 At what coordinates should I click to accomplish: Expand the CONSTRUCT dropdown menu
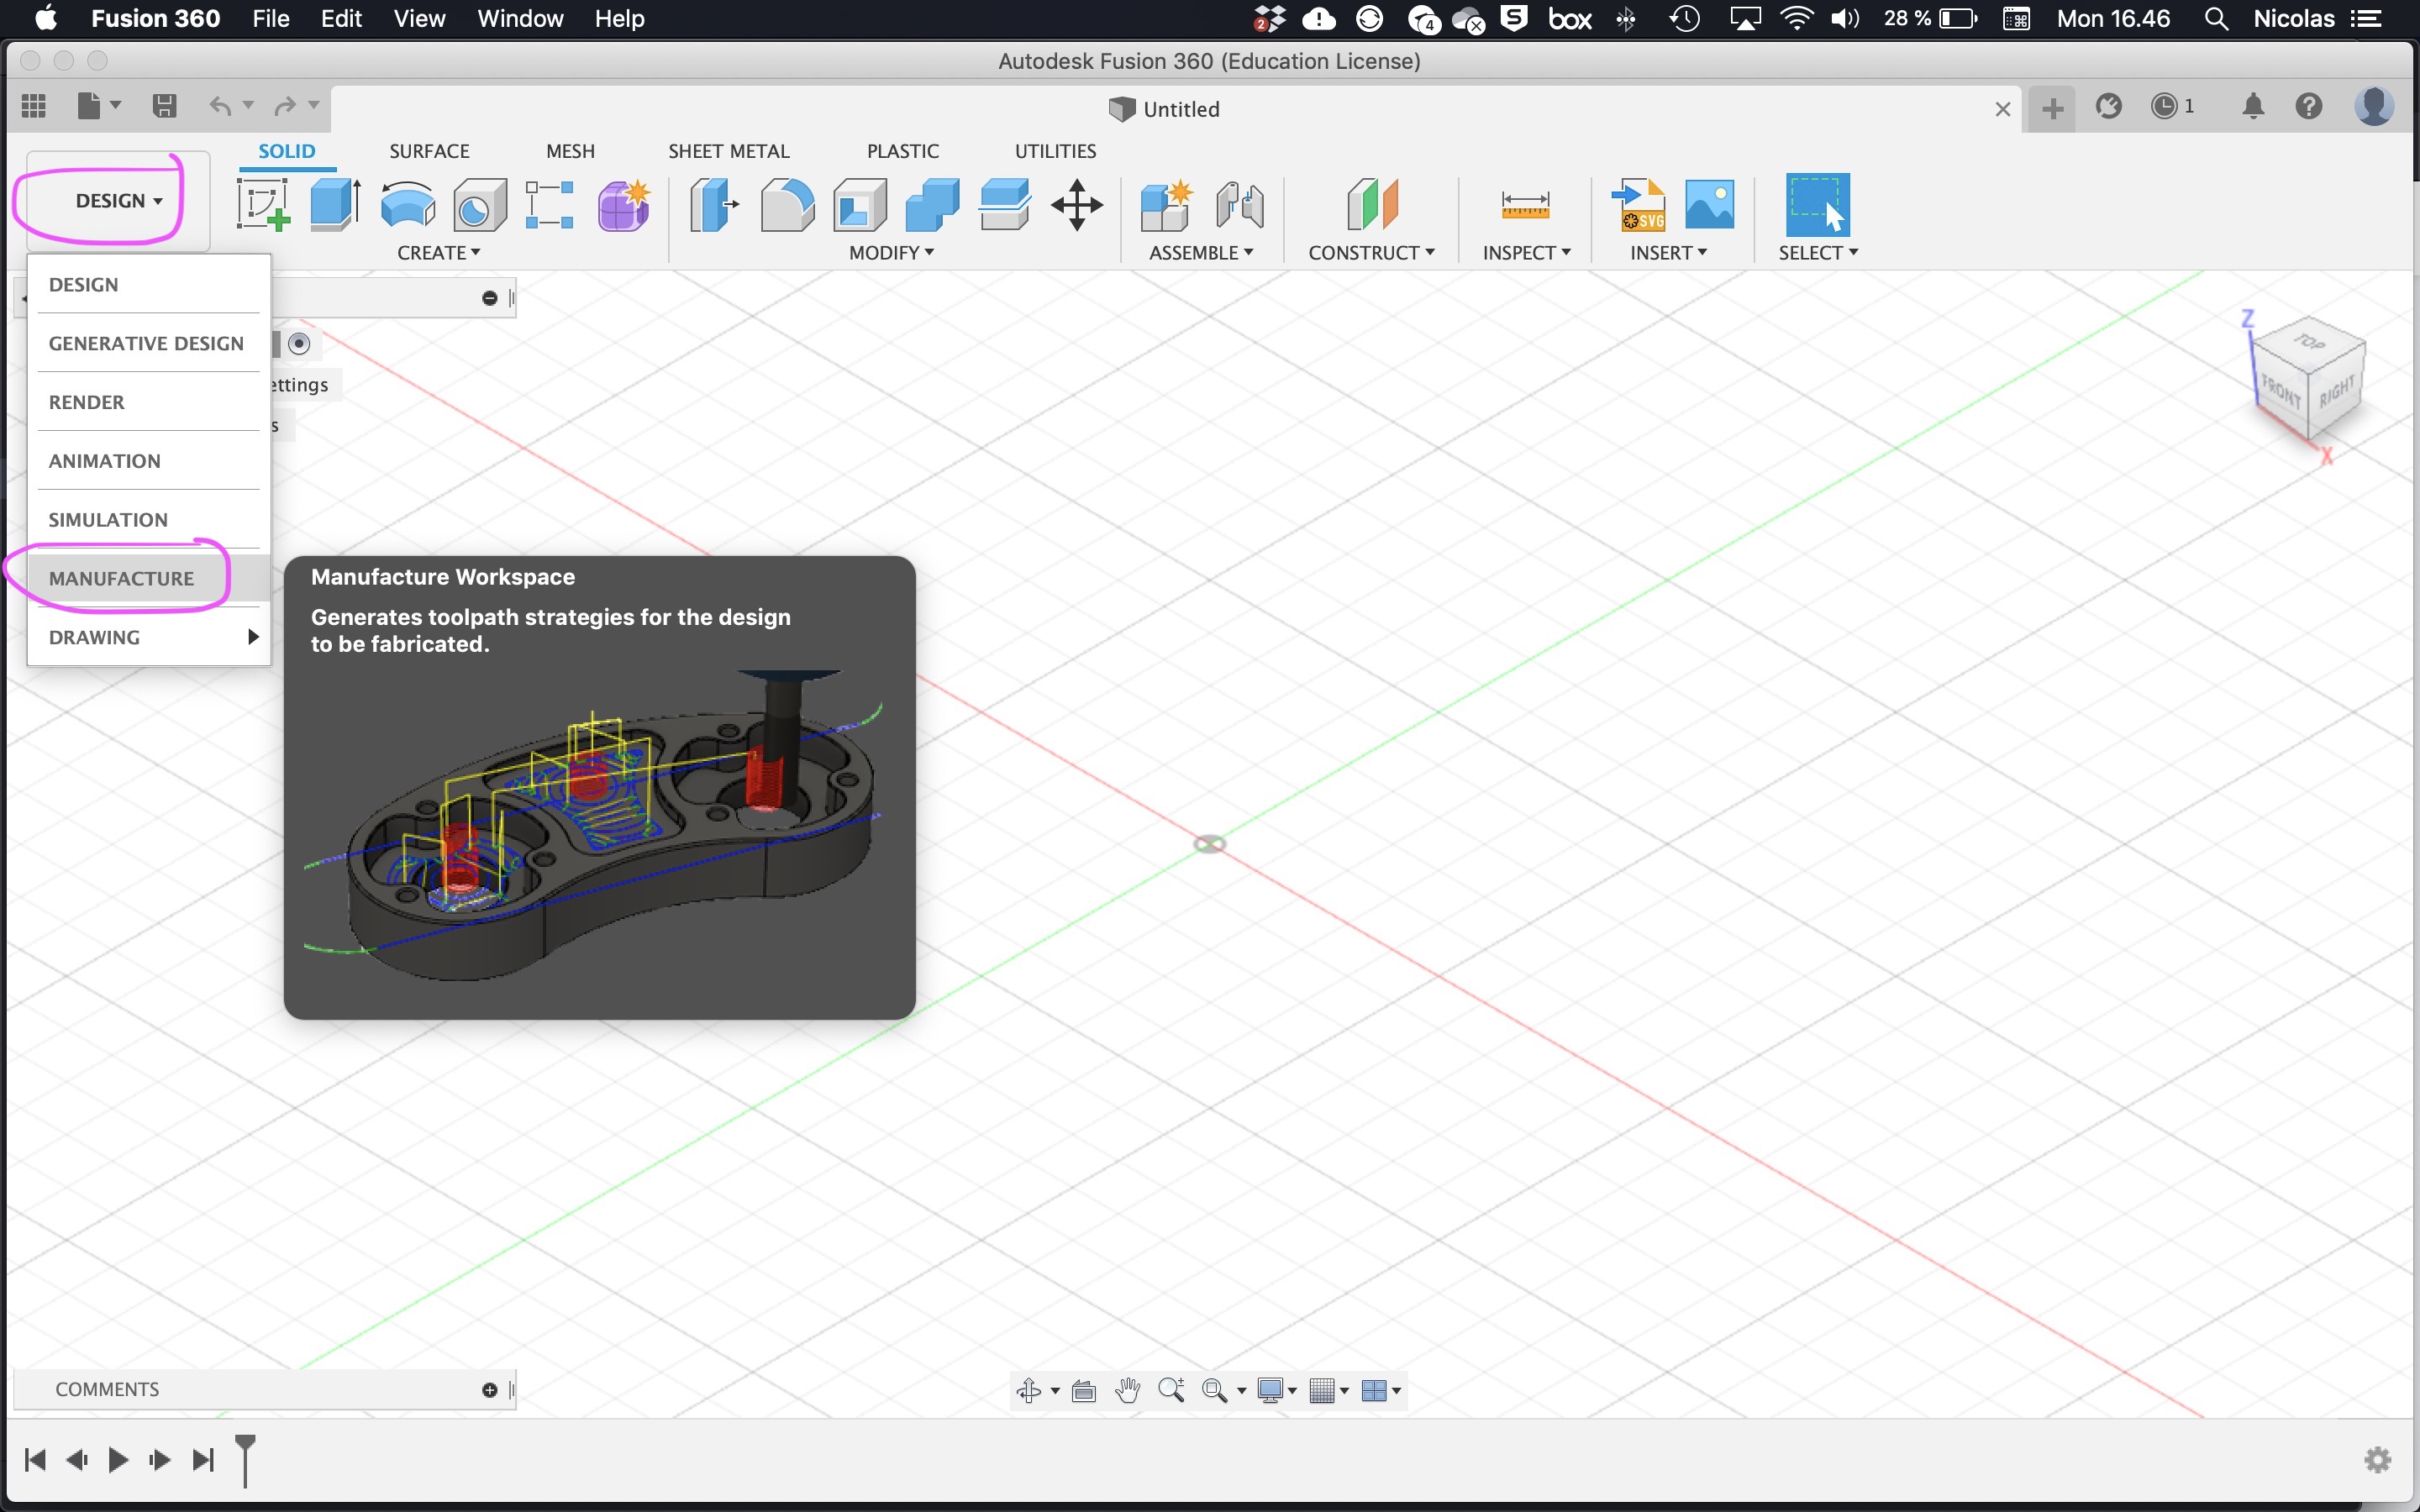[x=1371, y=253]
